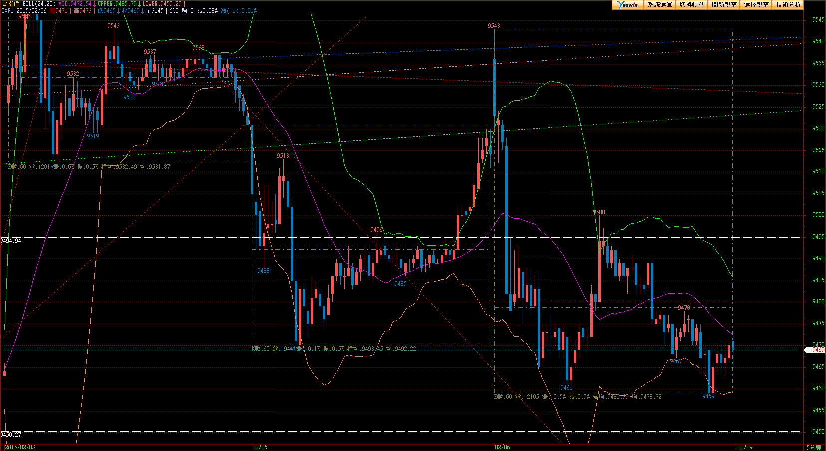Click the 02/06 date marker on time axis
Image resolution: width=826 pixels, height=451 pixels.
point(502,447)
